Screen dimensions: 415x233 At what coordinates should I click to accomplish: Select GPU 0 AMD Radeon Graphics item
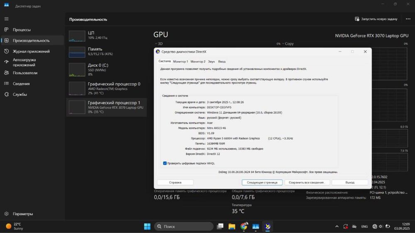(x=106, y=89)
